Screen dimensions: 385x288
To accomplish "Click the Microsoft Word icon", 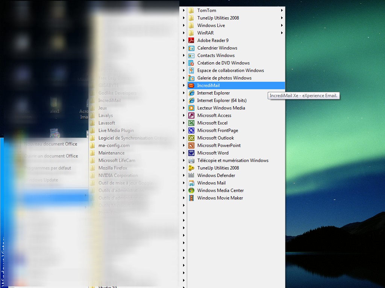I will [191, 153].
